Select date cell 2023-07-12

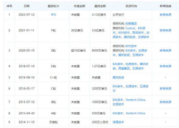click(26, 15)
